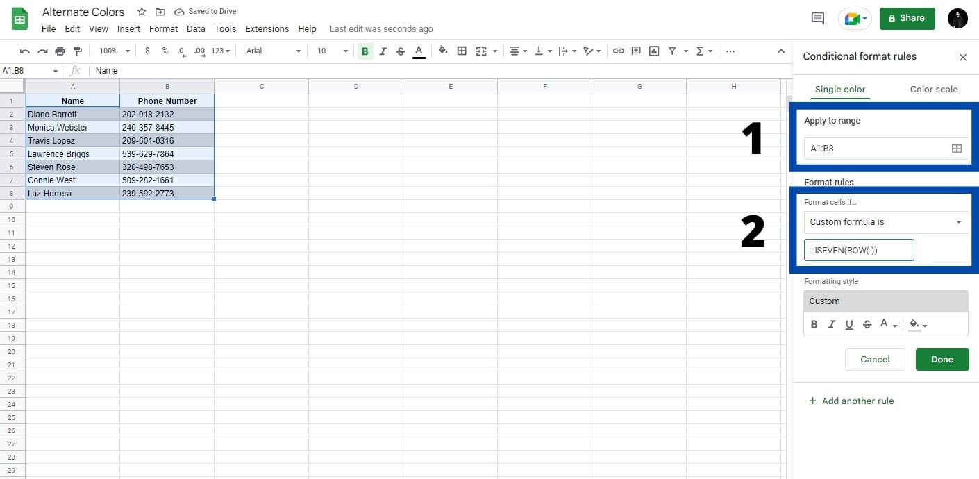Open comment history icon
979x479 pixels.
818,19
